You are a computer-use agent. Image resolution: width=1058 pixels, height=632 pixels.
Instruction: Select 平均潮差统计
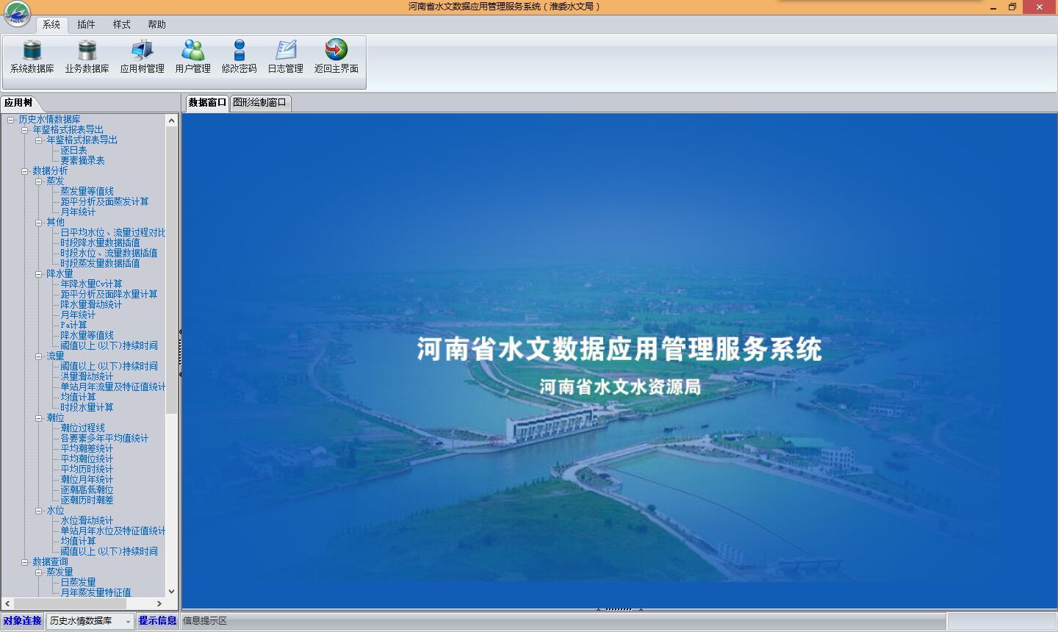pyautogui.click(x=87, y=448)
